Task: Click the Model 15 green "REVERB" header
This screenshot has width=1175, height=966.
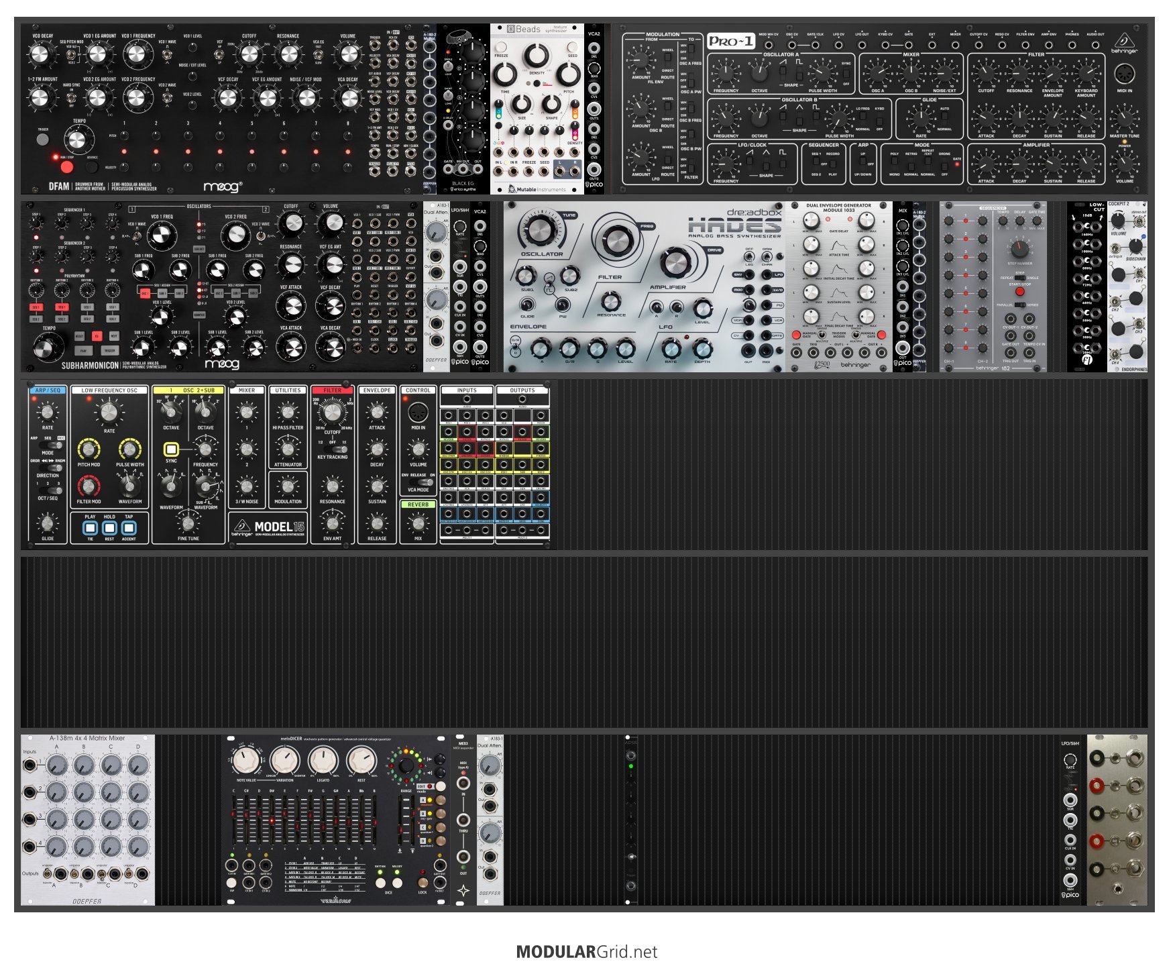Action: [x=418, y=504]
